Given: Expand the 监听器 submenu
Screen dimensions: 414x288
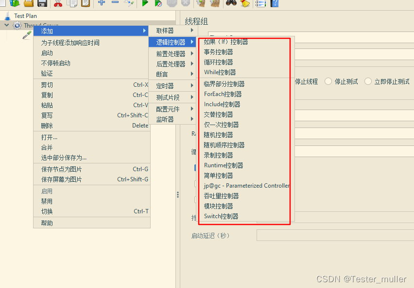Looking at the screenshot, I should (172, 119).
